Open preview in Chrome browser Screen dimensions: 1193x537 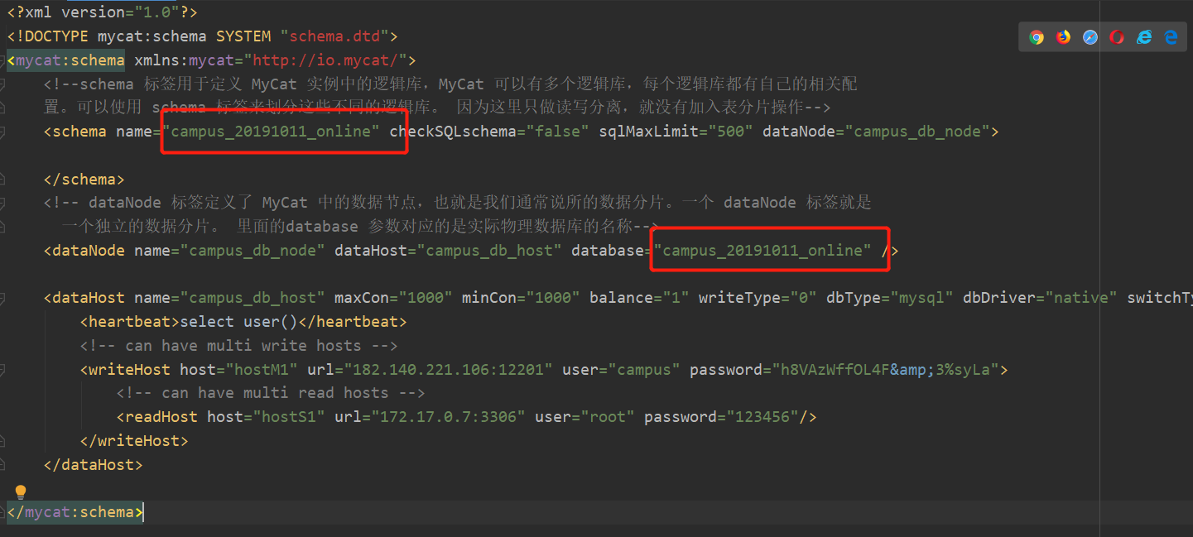click(1037, 37)
